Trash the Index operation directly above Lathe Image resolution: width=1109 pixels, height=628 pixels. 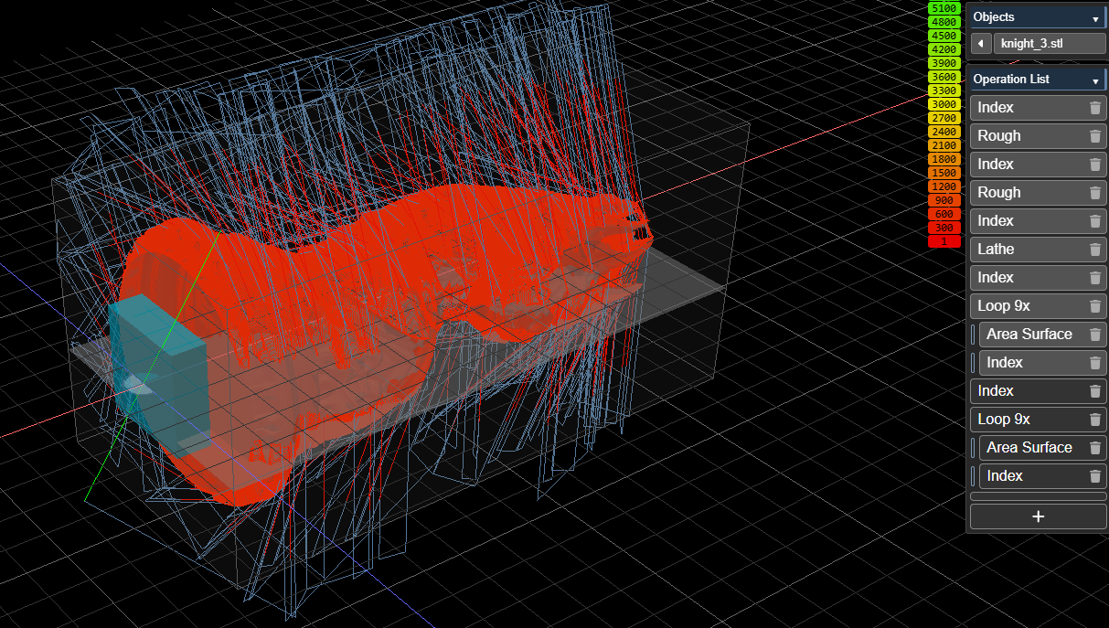[x=1094, y=221]
